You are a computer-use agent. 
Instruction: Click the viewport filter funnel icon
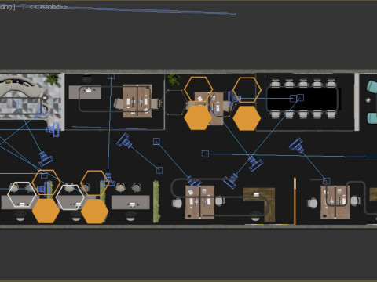pos(24,7)
